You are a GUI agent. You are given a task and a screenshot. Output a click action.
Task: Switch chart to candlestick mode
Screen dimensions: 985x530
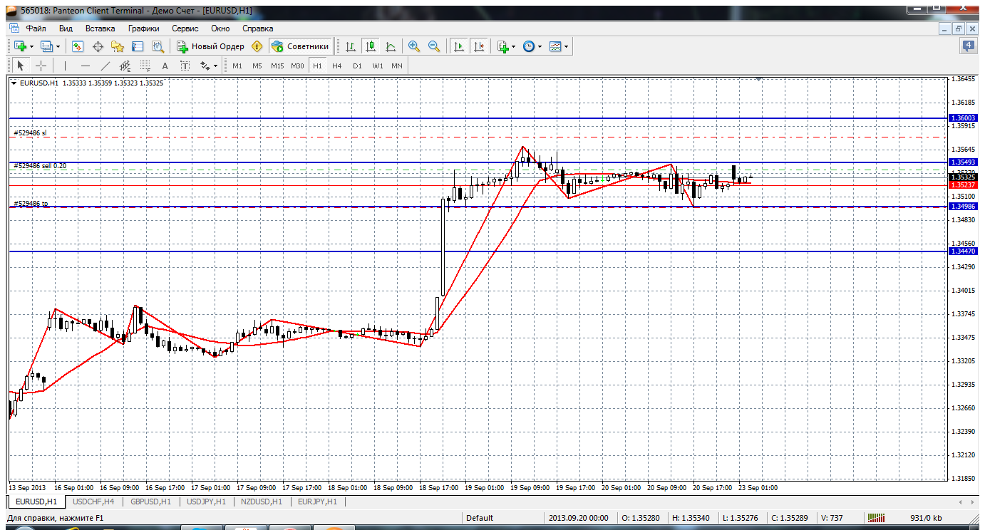pyautogui.click(x=371, y=46)
